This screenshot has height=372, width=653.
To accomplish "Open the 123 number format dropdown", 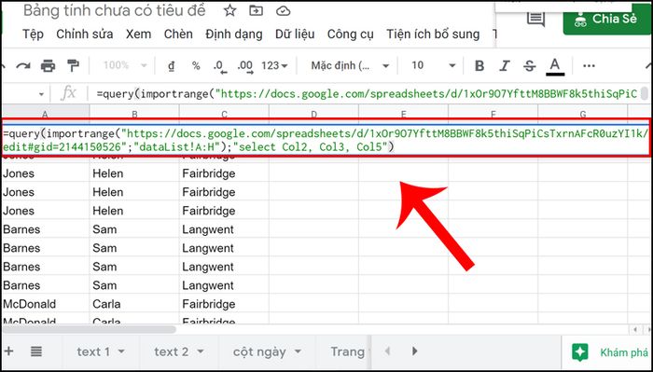I will coord(274,65).
